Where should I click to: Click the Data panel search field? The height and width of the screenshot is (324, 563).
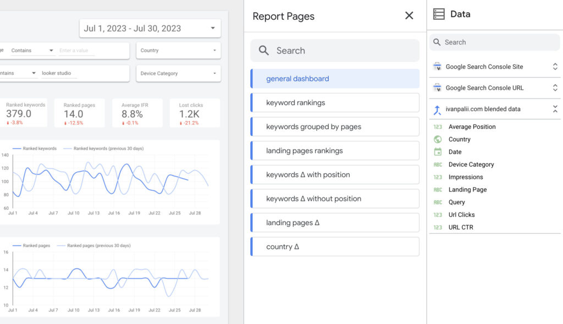point(494,42)
